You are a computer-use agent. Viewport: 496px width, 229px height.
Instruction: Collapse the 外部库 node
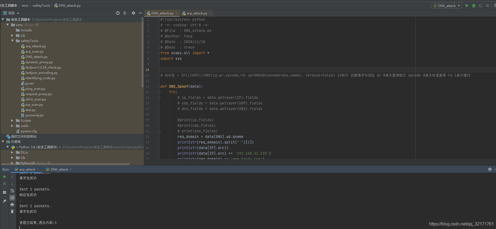(x=3, y=142)
